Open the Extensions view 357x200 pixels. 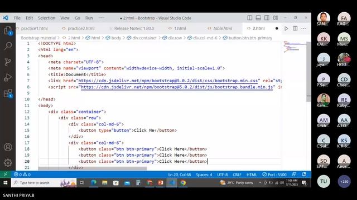click(x=8, y=93)
